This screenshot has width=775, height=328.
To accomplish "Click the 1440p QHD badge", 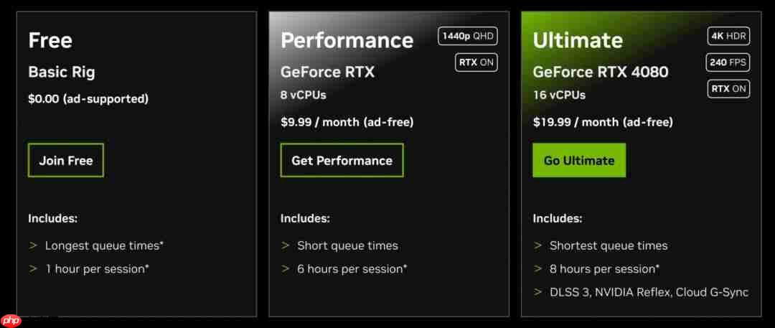I will tap(468, 37).
